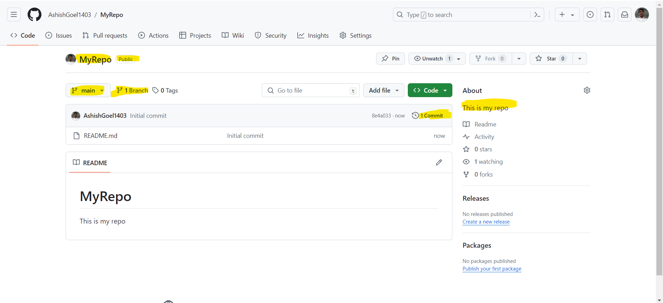Open the README.md file link
Image resolution: width=663 pixels, height=303 pixels.
point(100,136)
